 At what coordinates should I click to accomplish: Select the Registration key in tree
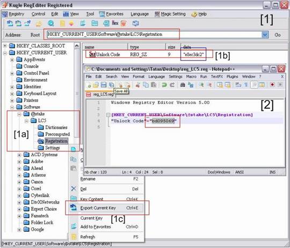click(56, 141)
